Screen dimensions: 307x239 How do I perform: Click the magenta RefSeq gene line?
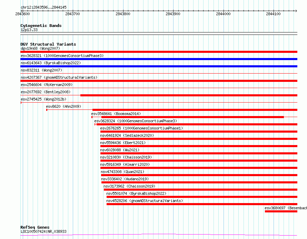159,235
